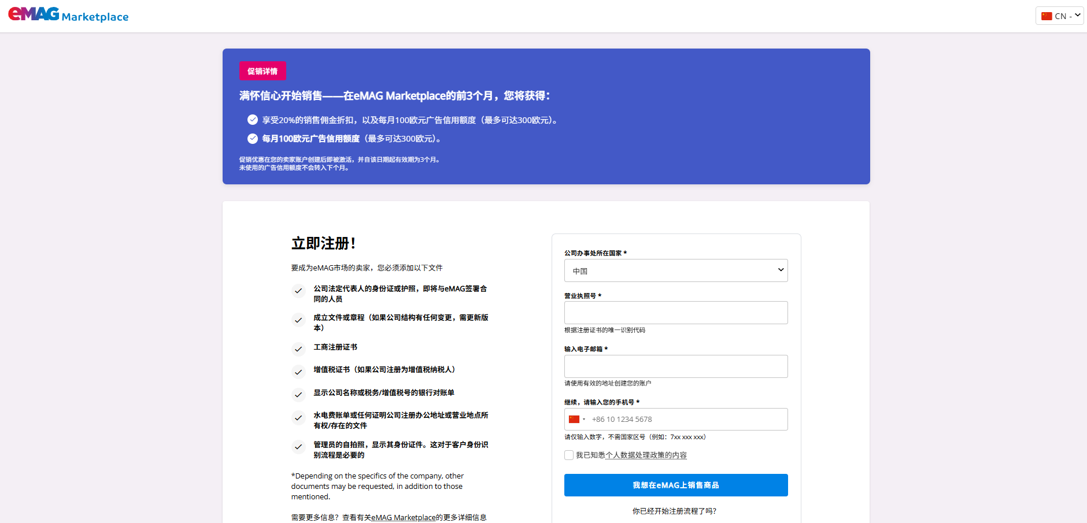Open the CN language selector dropdown
1087x523 pixels.
tap(1059, 16)
